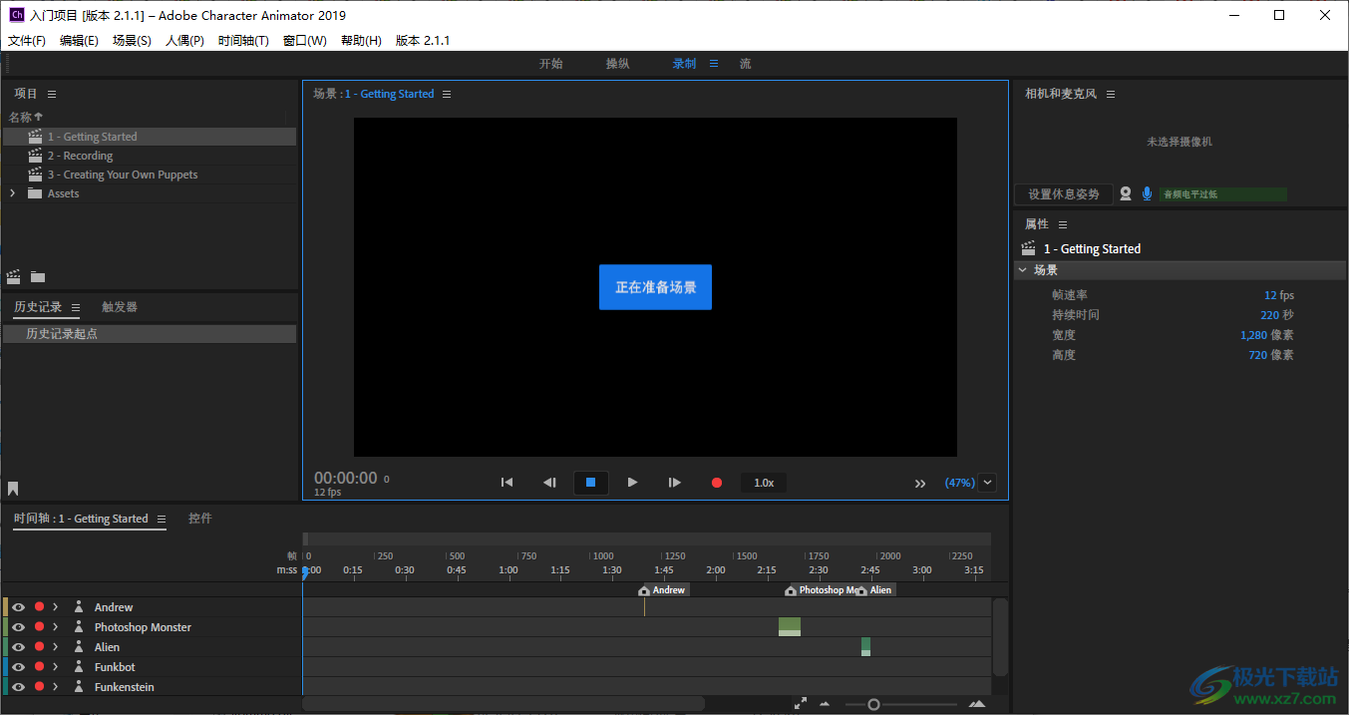Screen dimensions: 1349x715
Task: Expand the Funkenstein track
Action: (x=56, y=687)
